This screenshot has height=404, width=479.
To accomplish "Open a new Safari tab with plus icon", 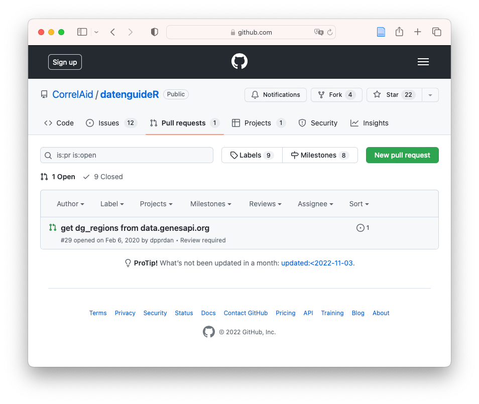I will (417, 32).
